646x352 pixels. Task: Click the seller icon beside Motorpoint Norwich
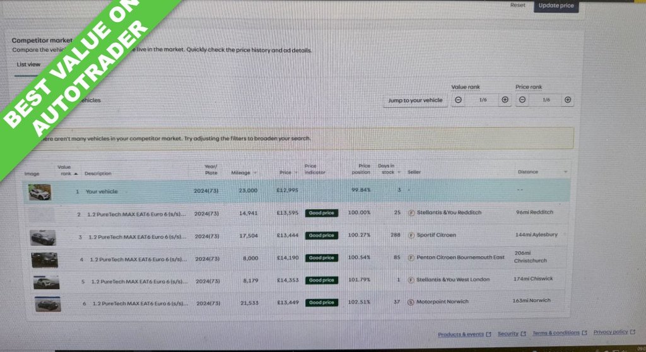click(411, 302)
